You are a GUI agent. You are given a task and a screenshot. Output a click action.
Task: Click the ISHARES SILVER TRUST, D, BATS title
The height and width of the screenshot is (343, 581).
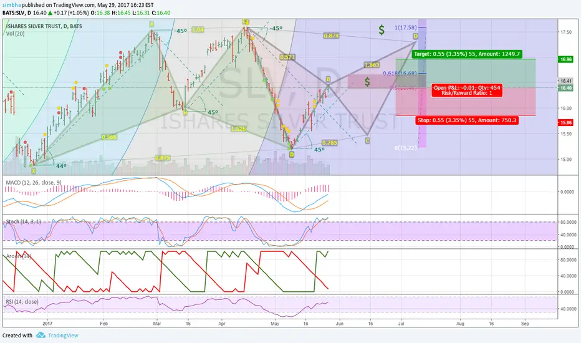(44, 26)
